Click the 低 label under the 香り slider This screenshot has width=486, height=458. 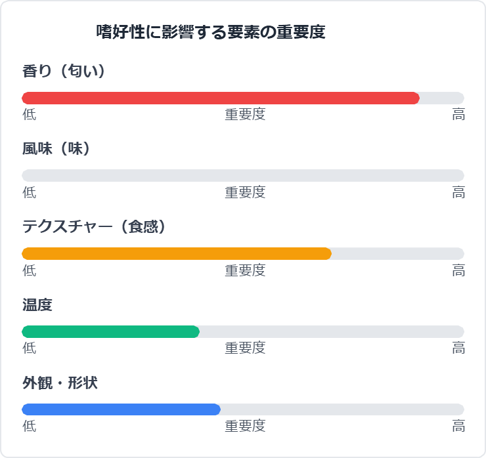tap(30, 115)
